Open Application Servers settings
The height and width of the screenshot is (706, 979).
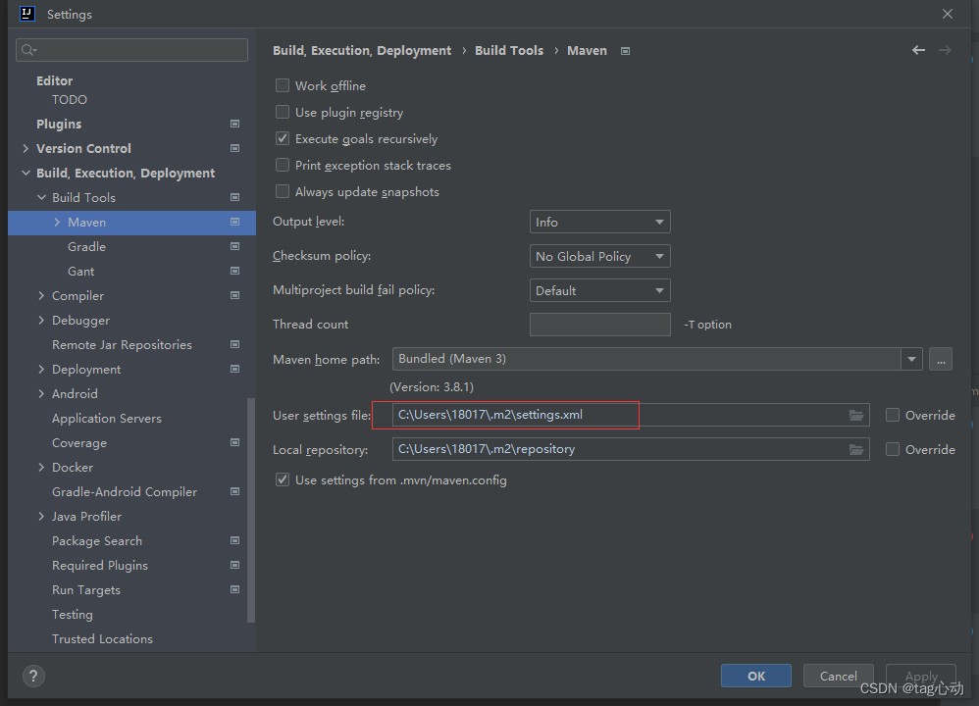point(107,419)
